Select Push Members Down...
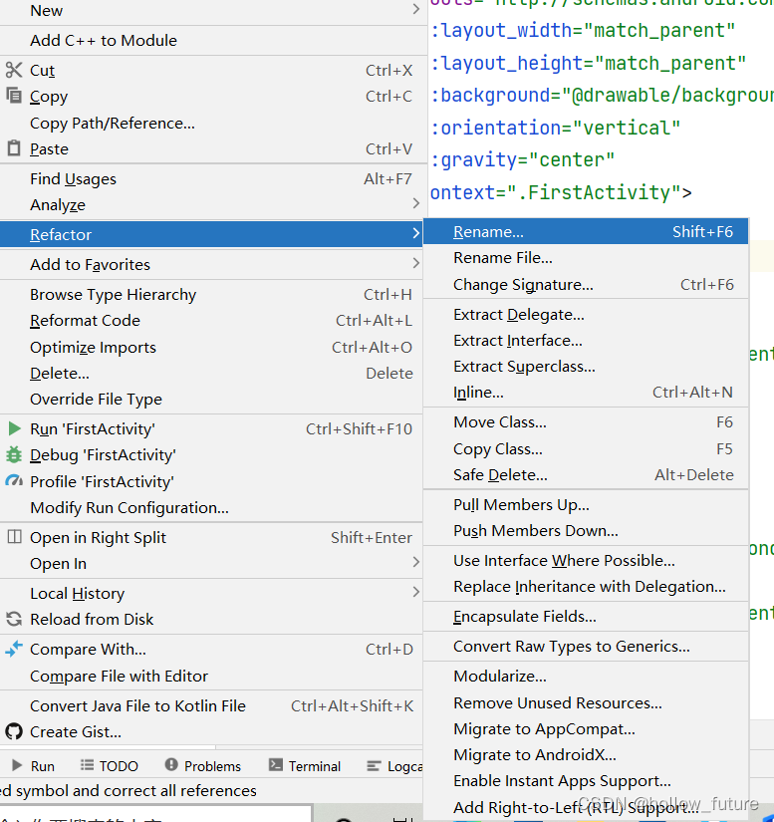 tap(586, 530)
